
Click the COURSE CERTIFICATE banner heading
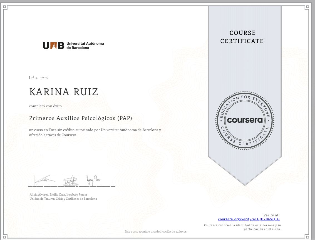tap(242, 37)
